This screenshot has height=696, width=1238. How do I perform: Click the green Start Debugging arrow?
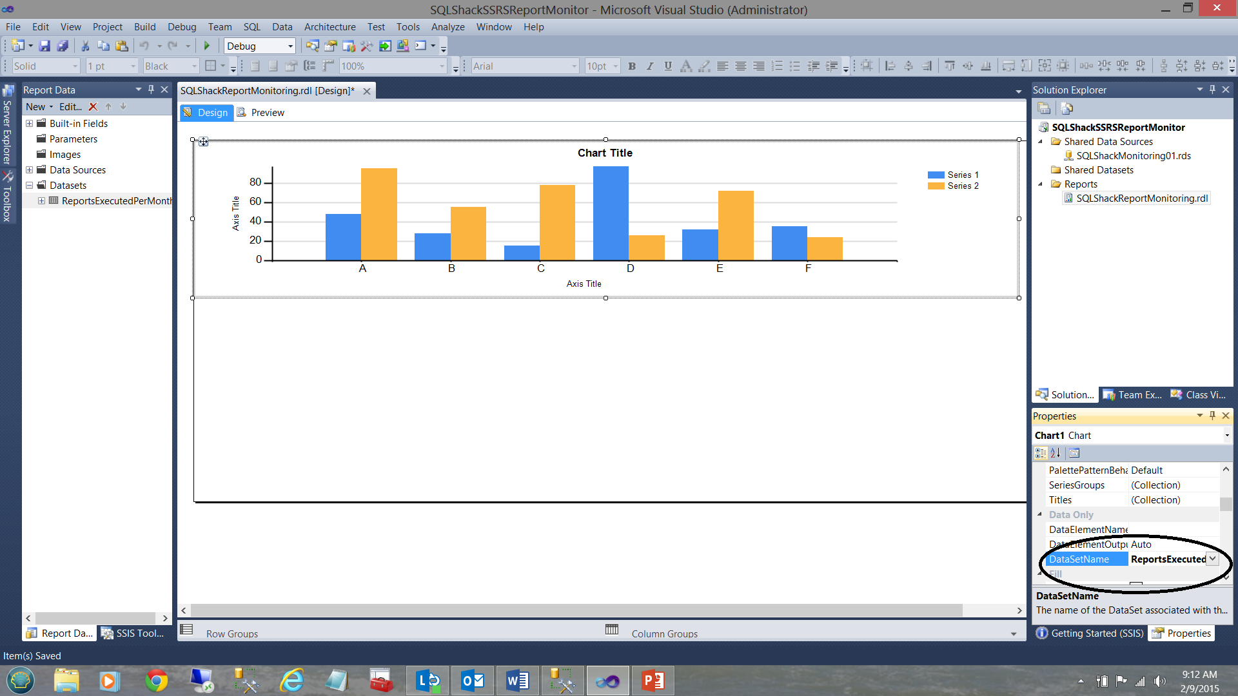pyautogui.click(x=207, y=46)
